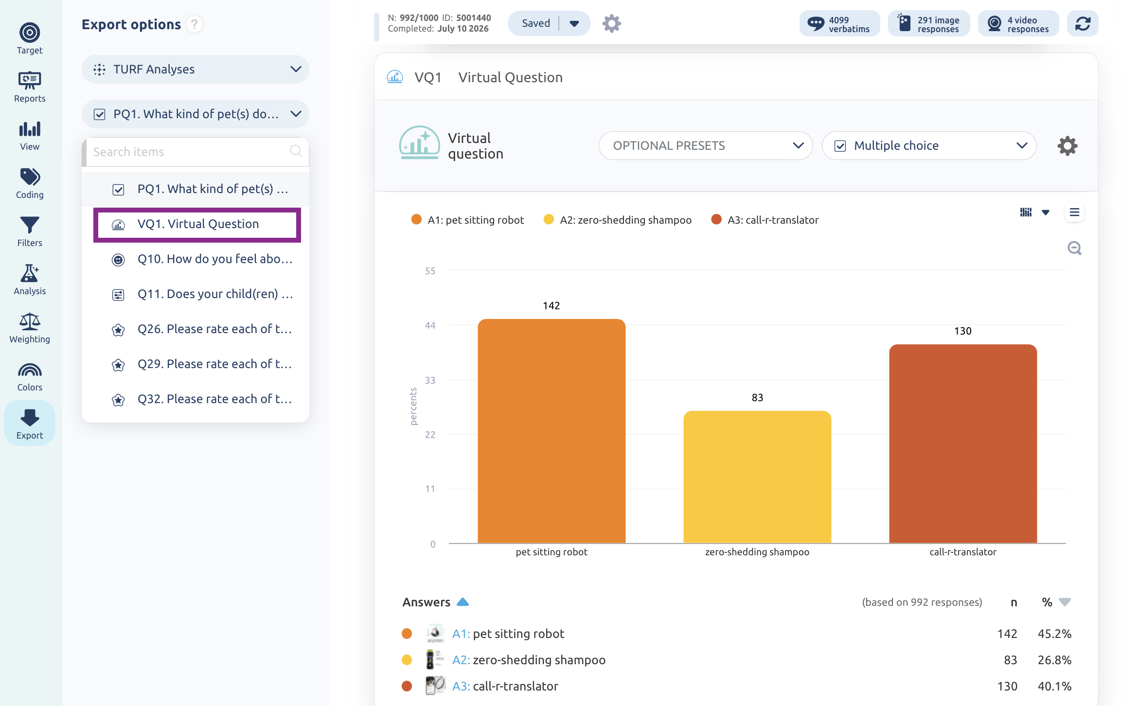This screenshot has width=1139, height=706.
Task: Switch to the View panel
Action: 30,135
